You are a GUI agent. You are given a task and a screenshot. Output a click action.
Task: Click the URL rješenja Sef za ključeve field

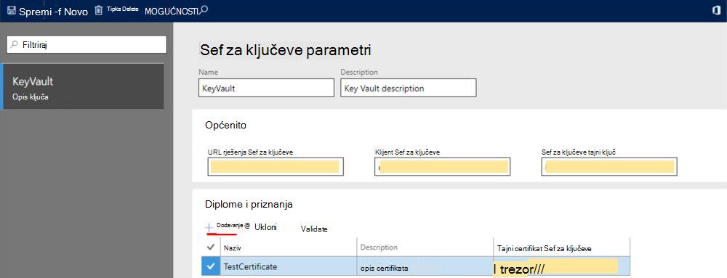(x=276, y=167)
